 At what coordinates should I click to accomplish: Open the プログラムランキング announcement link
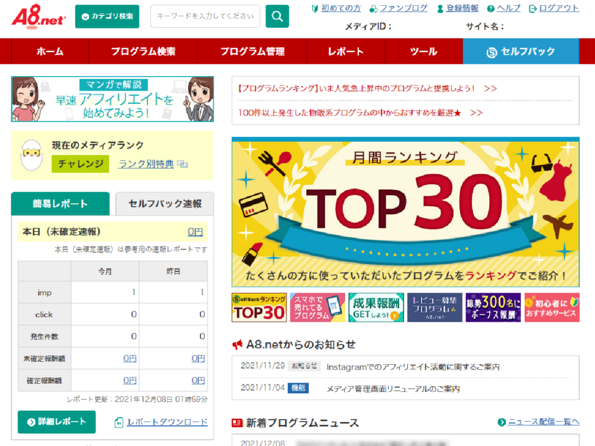coord(367,88)
